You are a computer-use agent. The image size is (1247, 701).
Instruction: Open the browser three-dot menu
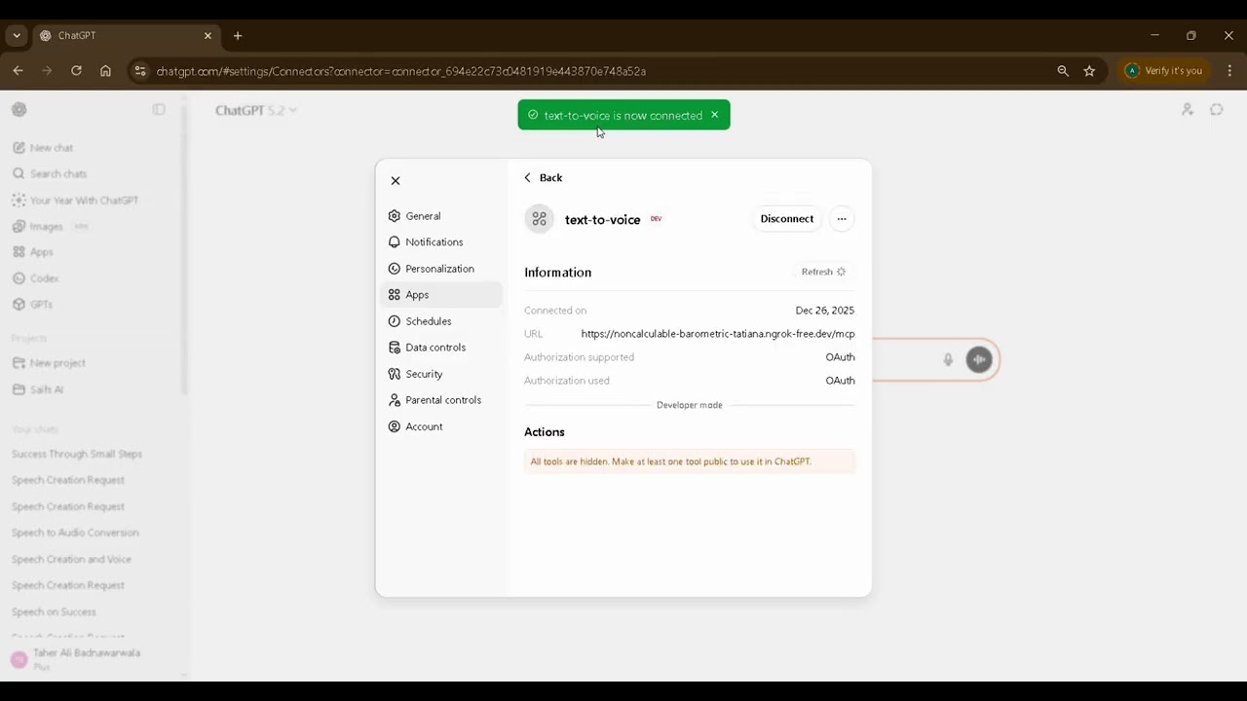[1229, 71]
